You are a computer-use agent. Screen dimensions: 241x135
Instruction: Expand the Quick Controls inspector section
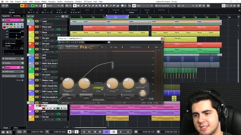(x=13, y=76)
